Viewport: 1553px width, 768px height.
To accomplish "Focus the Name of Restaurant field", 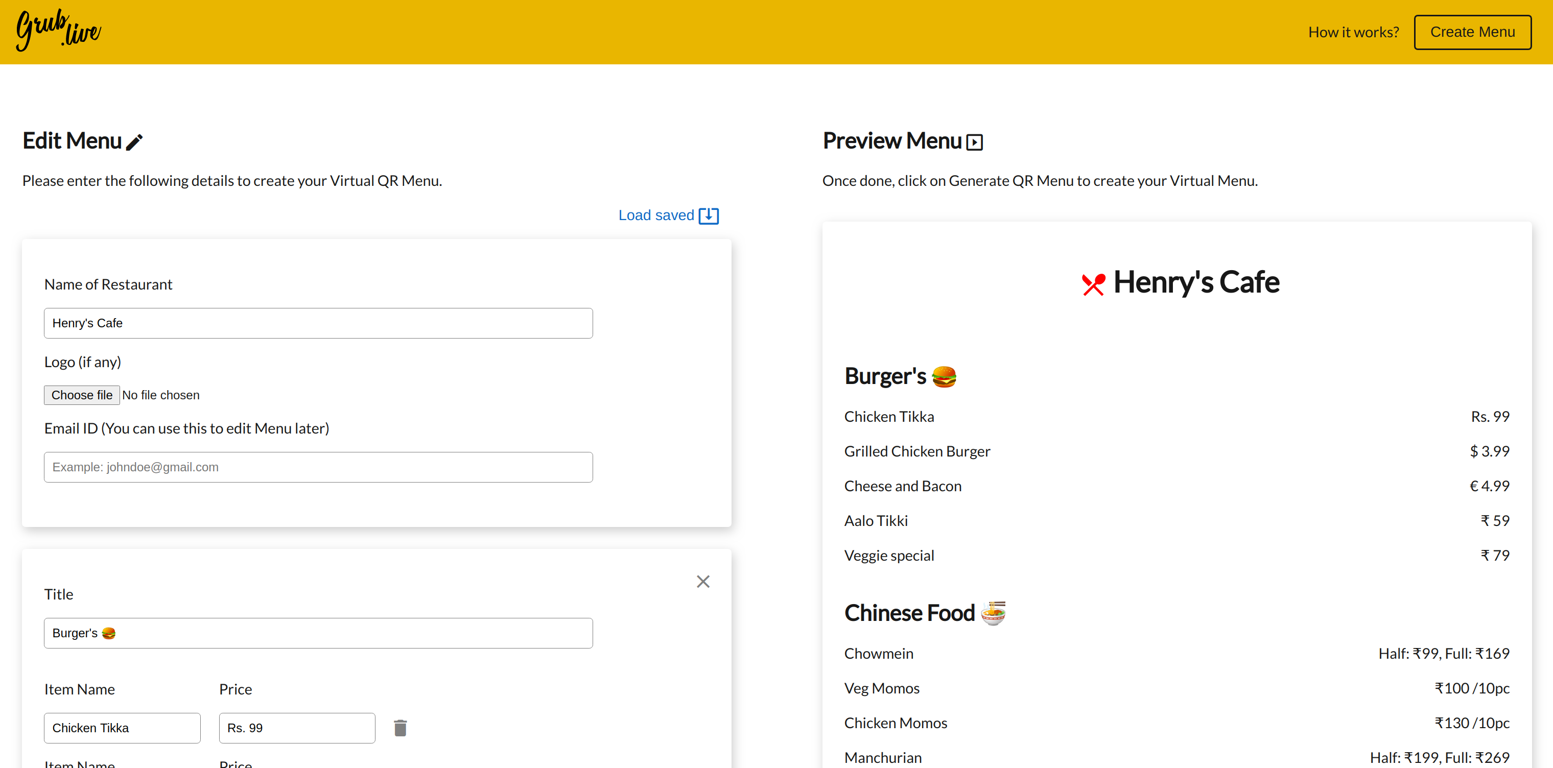I will point(318,323).
